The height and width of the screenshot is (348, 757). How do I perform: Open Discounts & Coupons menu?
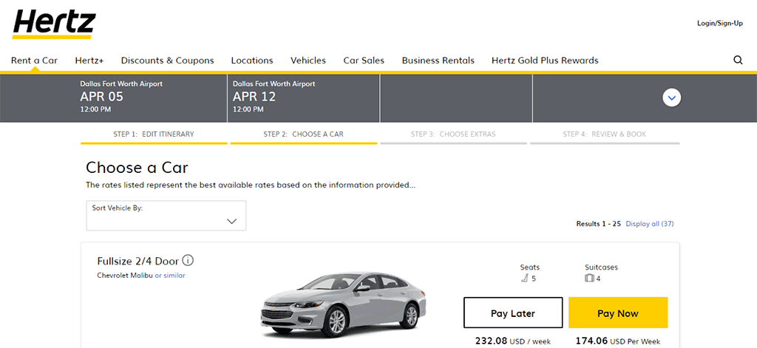tap(168, 61)
